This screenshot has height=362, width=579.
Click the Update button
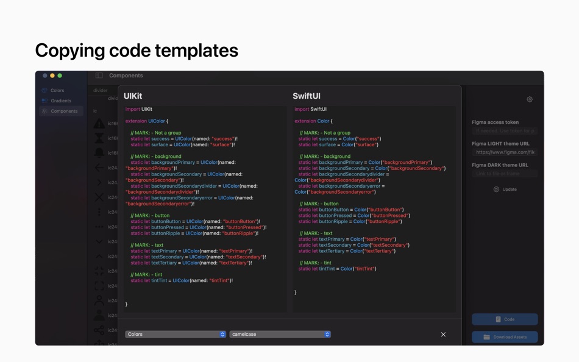(505, 190)
